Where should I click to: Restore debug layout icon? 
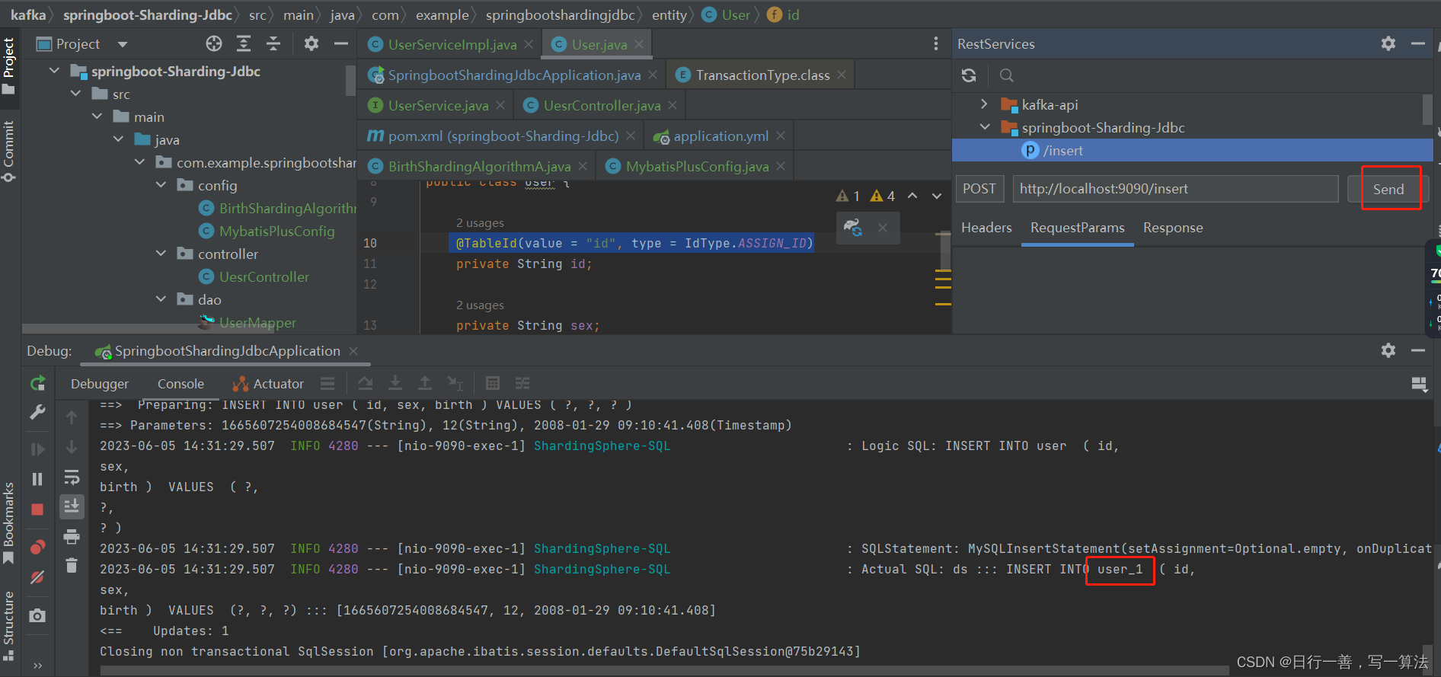coord(1419,384)
